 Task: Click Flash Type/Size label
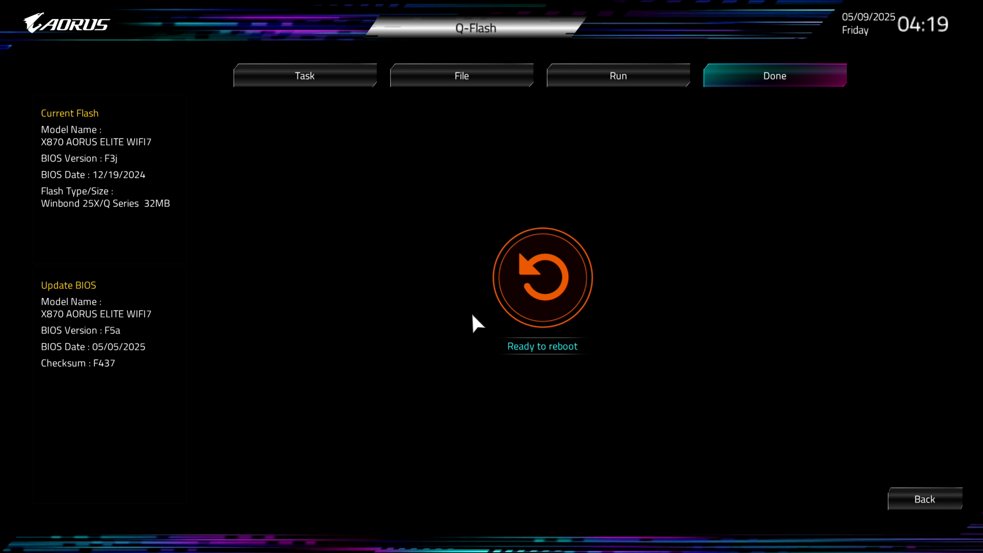pyautogui.click(x=77, y=191)
